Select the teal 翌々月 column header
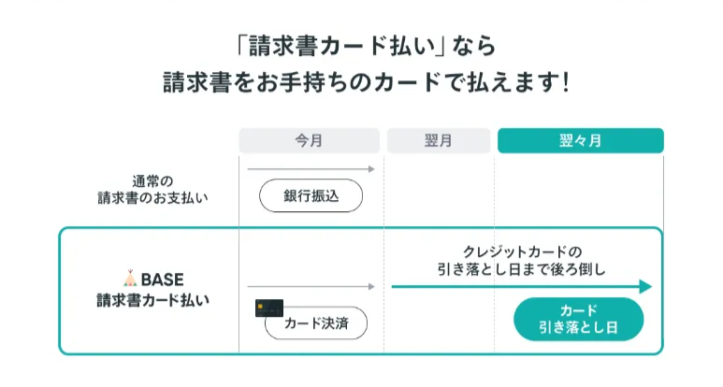The image size is (723, 387). tap(581, 140)
